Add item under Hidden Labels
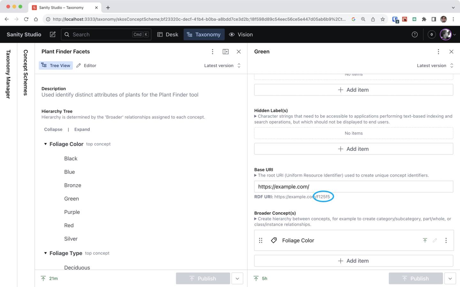This screenshot has width=460, height=287. [x=354, y=148]
